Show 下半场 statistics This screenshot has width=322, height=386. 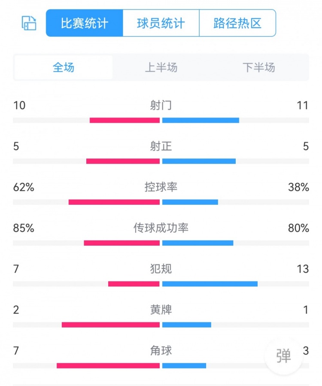coord(258,67)
